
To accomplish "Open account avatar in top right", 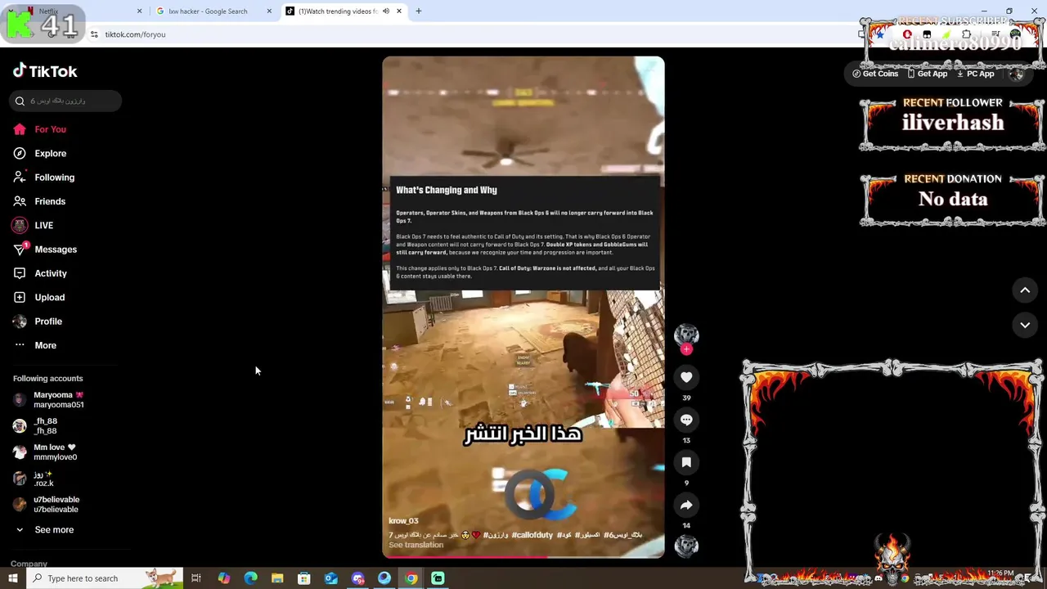I will pos(1017,74).
